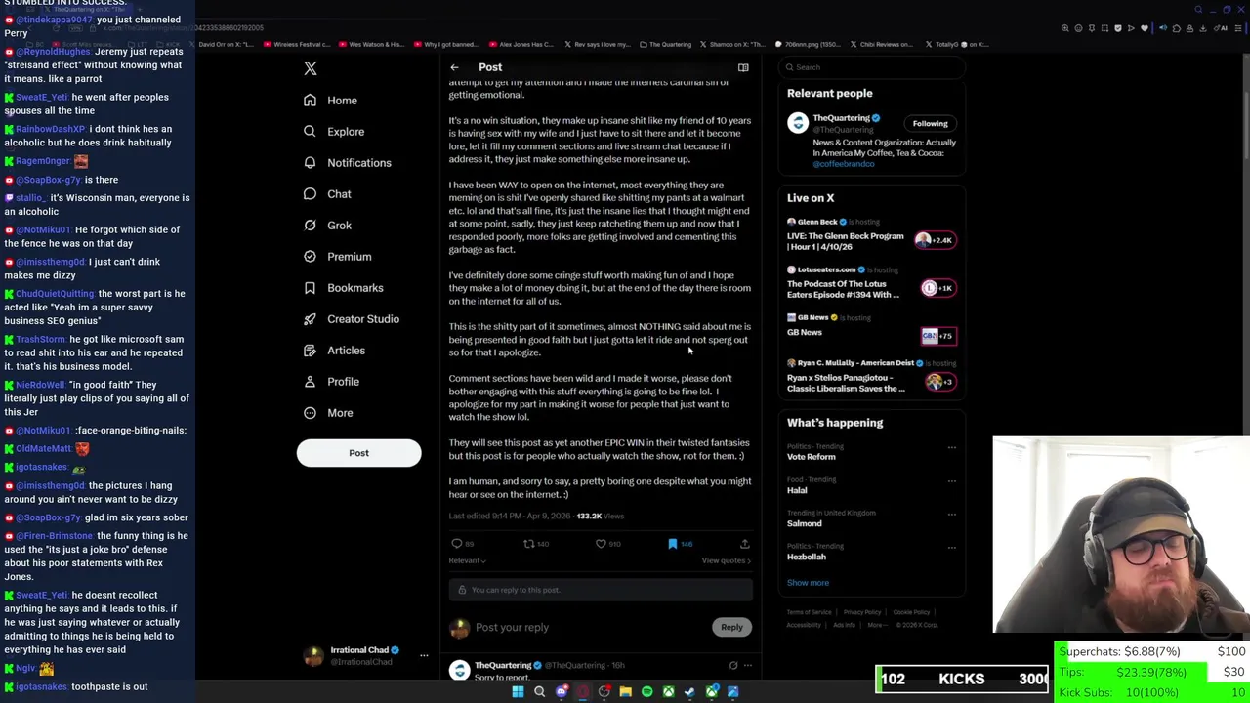The width and height of the screenshot is (1250, 703).
Task: Open the browser easy setup menu icon
Action: [x=1238, y=28]
